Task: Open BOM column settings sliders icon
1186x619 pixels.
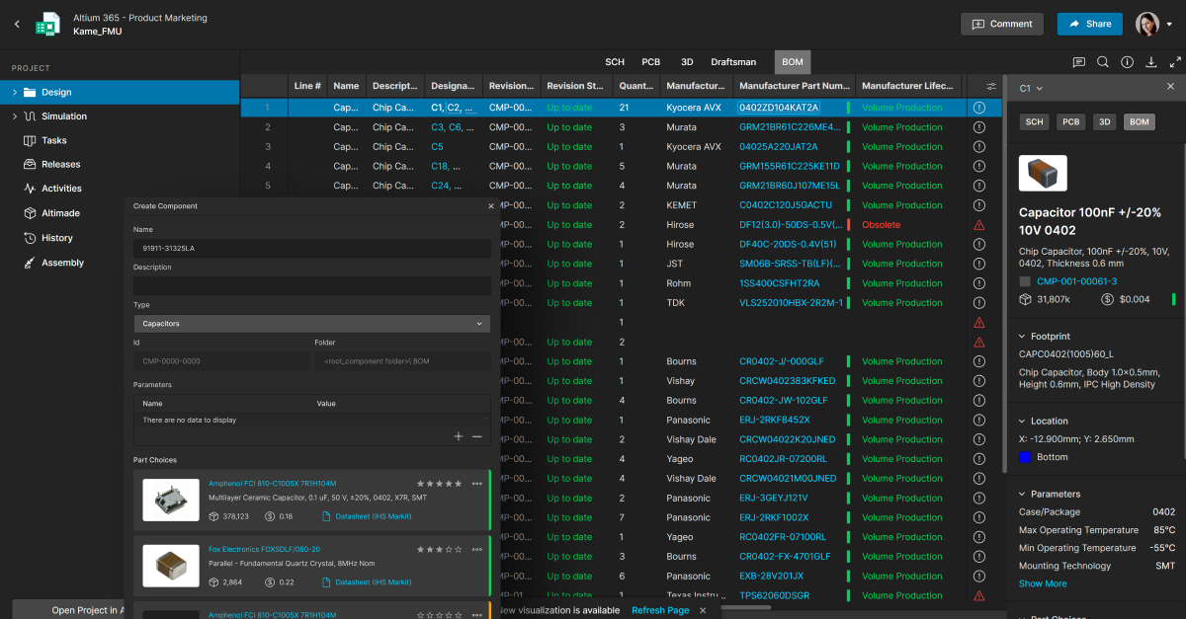Action: coord(991,86)
